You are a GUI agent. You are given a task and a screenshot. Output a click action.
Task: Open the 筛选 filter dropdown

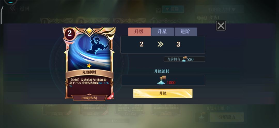173,9
